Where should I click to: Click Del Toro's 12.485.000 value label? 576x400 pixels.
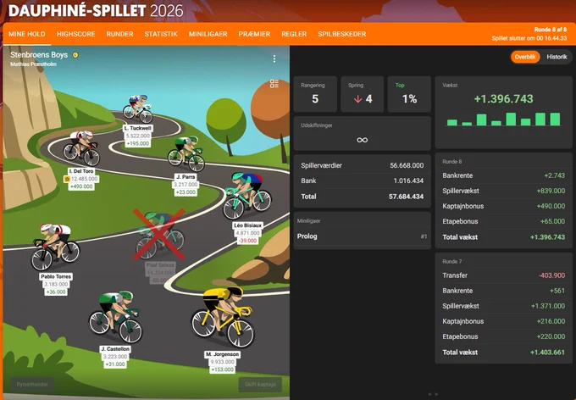pos(85,179)
